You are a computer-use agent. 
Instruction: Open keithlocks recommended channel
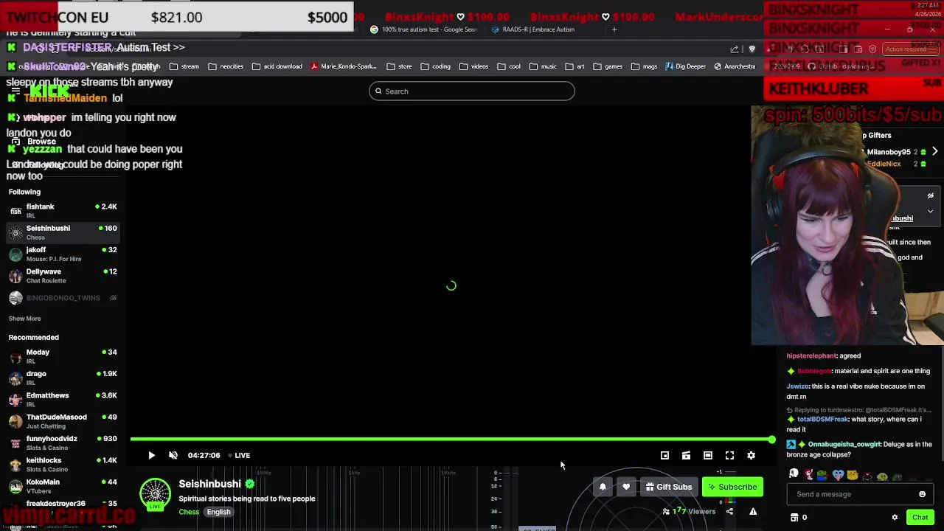click(x=63, y=465)
